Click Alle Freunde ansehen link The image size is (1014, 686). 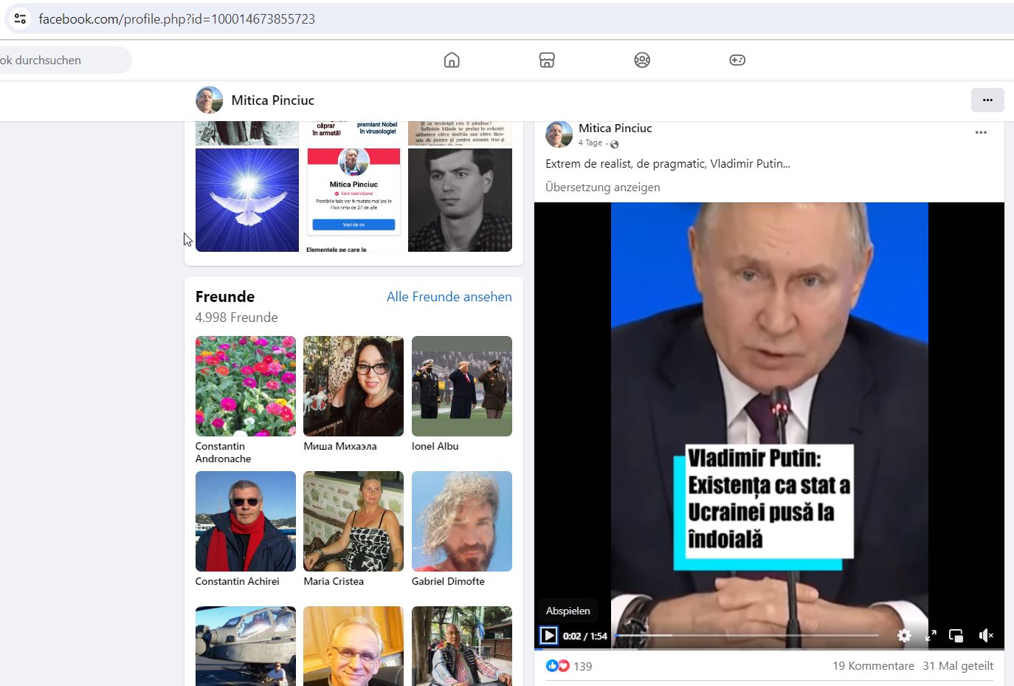coord(449,297)
